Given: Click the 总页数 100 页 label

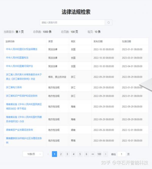Looking at the screenshot, I should (x=69, y=32).
